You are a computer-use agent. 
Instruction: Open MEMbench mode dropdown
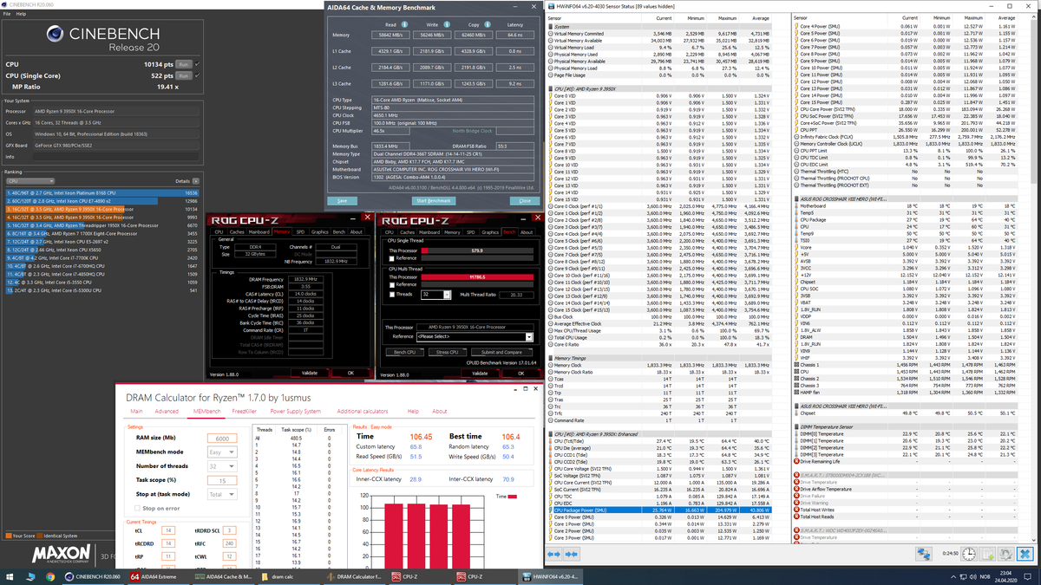point(221,452)
